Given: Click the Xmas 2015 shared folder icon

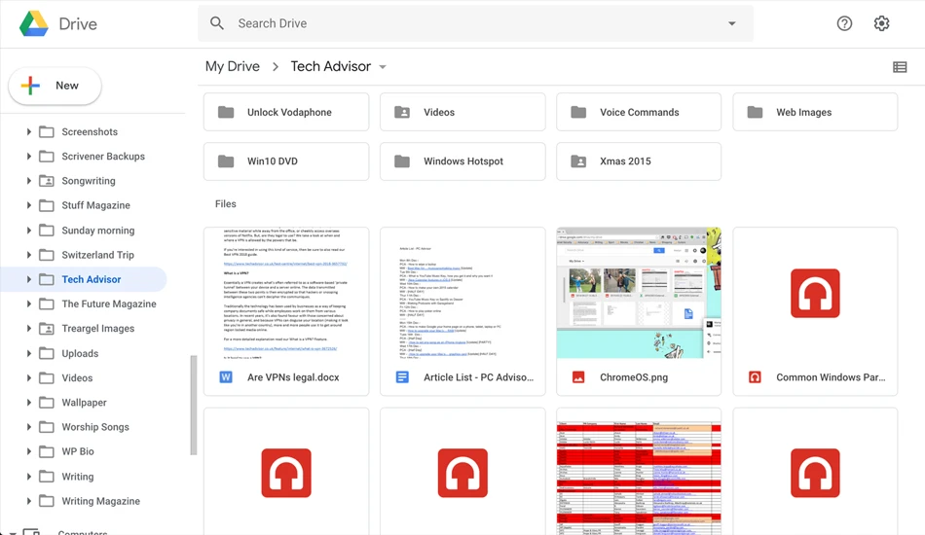Looking at the screenshot, I should coord(578,161).
